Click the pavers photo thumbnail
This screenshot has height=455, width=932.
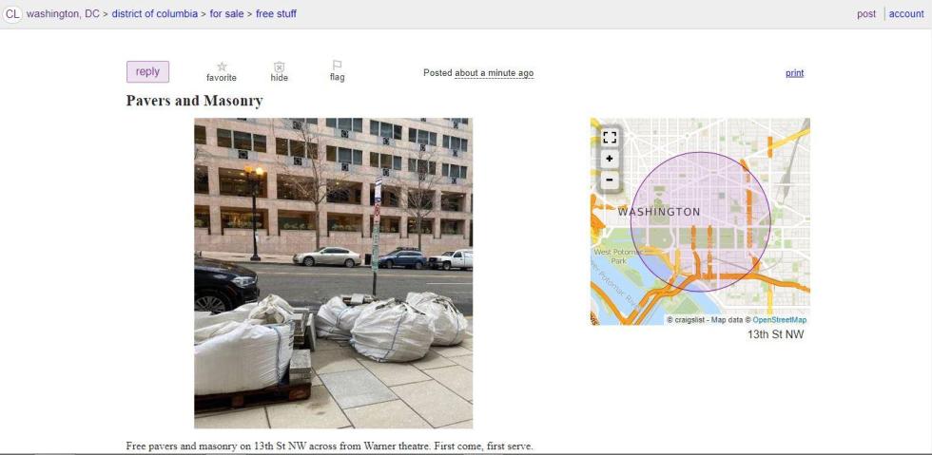click(334, 274)
